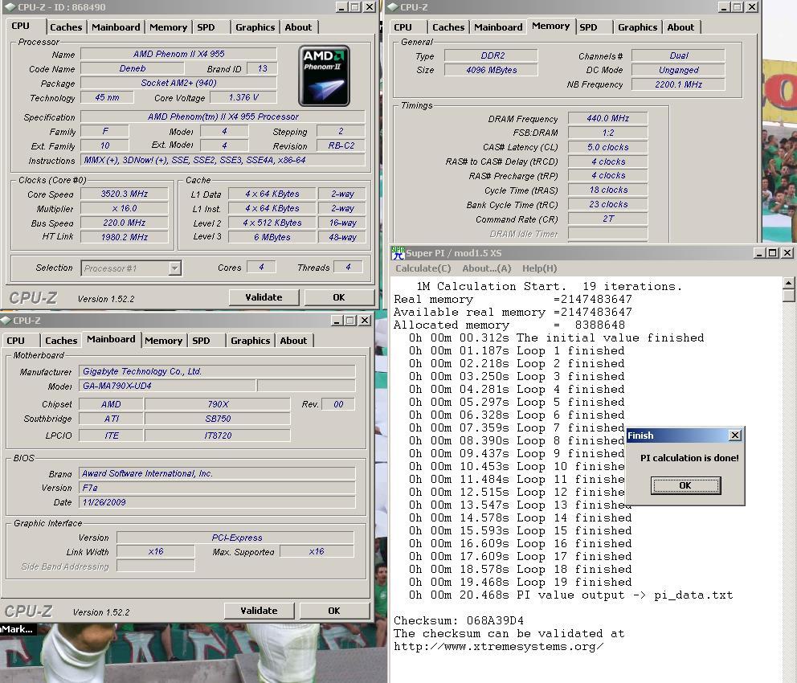Open Help(H) menu in Super PI
This screenshot has height=683, width=797.
[x=539, y=268]
